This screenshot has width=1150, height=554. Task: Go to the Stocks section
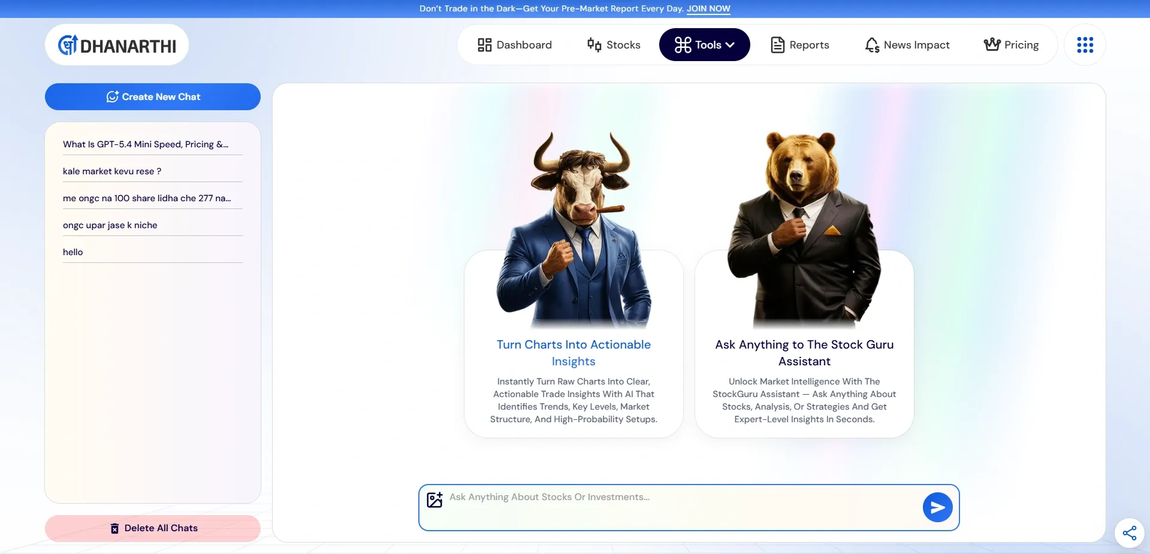coord(614,45)
